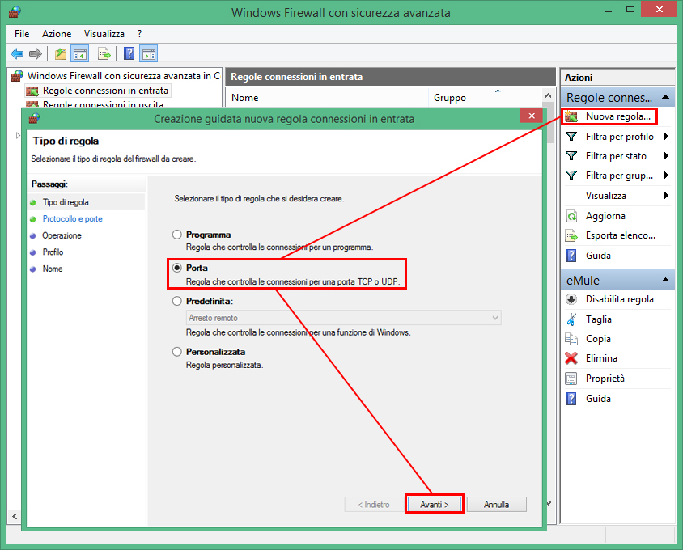The image size is (683, 550).
Task: Click the red X Elimina icon
Action: pos(571,358)
